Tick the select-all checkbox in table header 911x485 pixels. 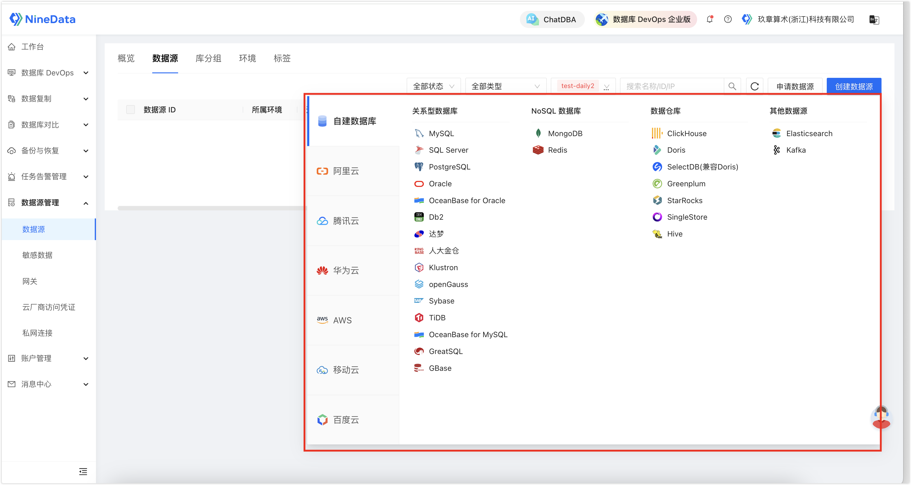tap(131, 109)
